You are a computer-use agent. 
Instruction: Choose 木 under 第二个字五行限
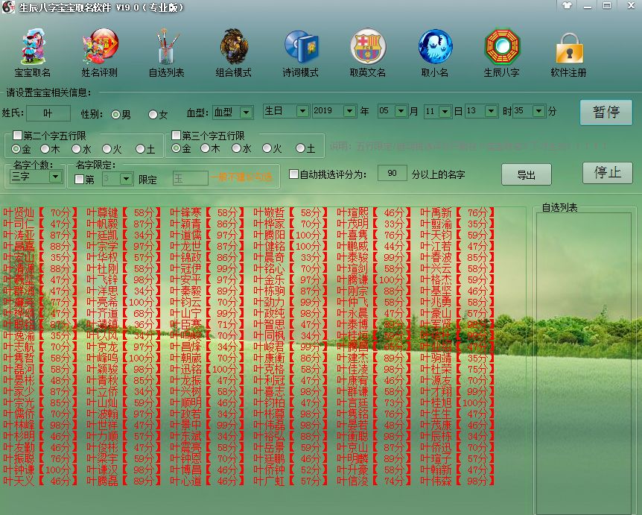tap(45, 149)
